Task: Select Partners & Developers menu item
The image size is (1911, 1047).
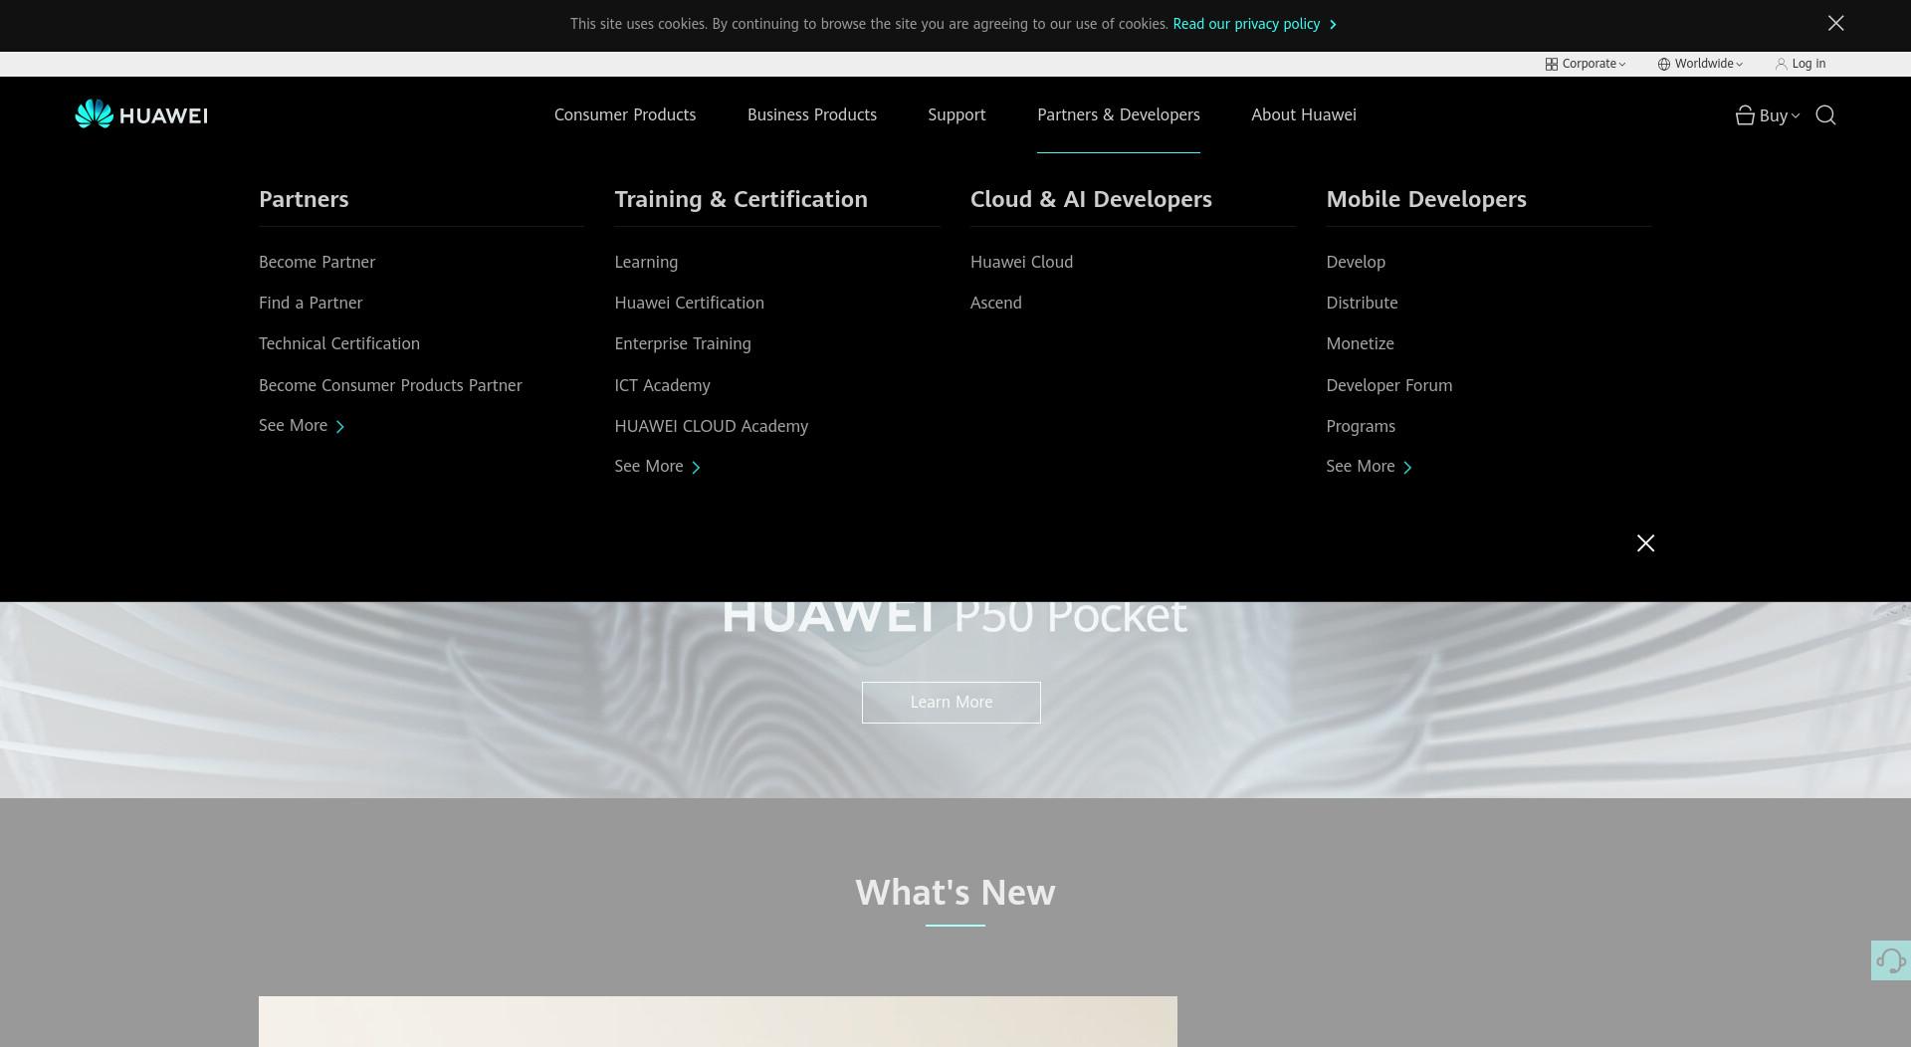Action: pos(1119,114)
